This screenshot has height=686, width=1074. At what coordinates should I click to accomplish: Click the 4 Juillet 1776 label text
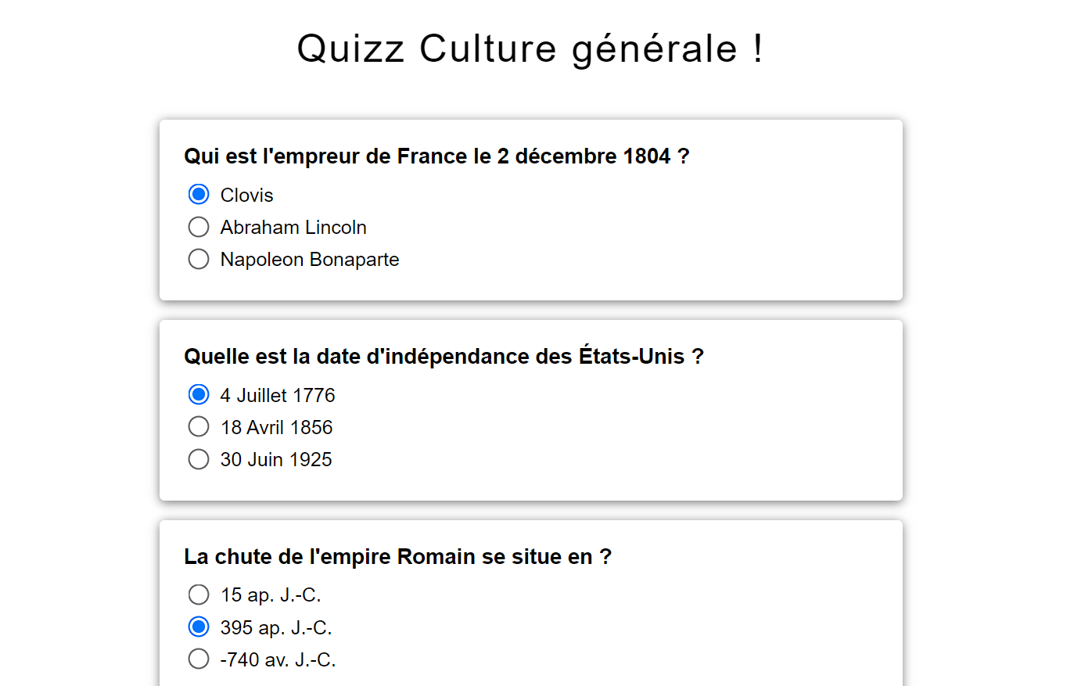coord(278,396)
